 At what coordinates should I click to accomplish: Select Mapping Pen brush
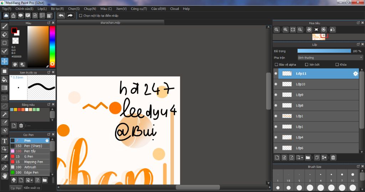pyautogui.click(x=30, y=162)
